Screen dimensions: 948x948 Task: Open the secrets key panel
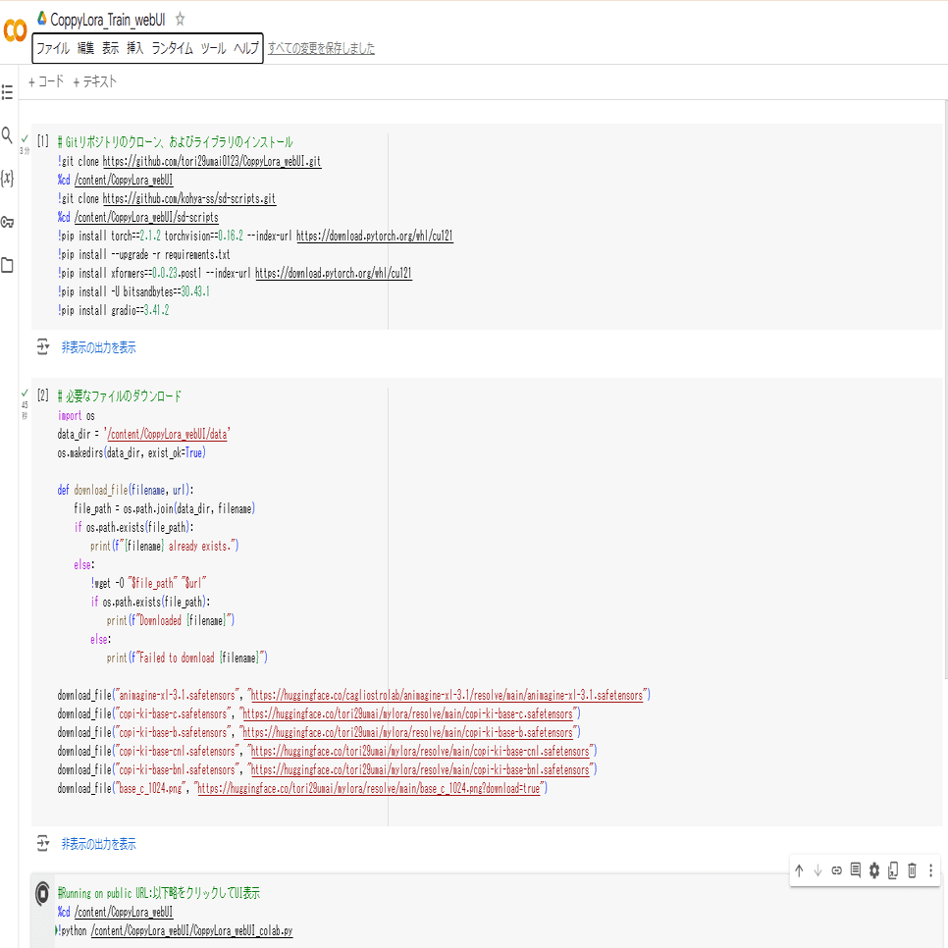coord(7,222)
